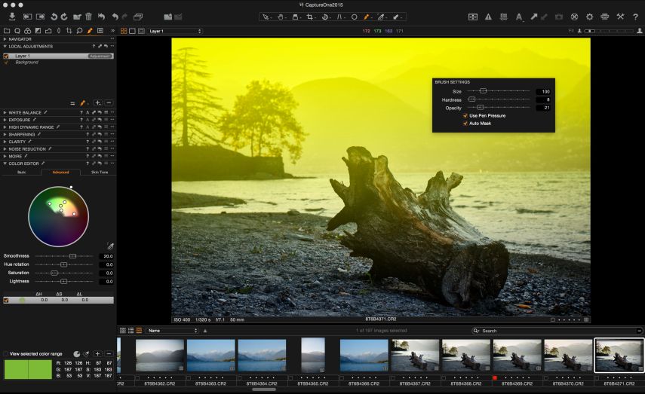
Task: Switch to single image viewer mode
Action: (x=132, y=31)
